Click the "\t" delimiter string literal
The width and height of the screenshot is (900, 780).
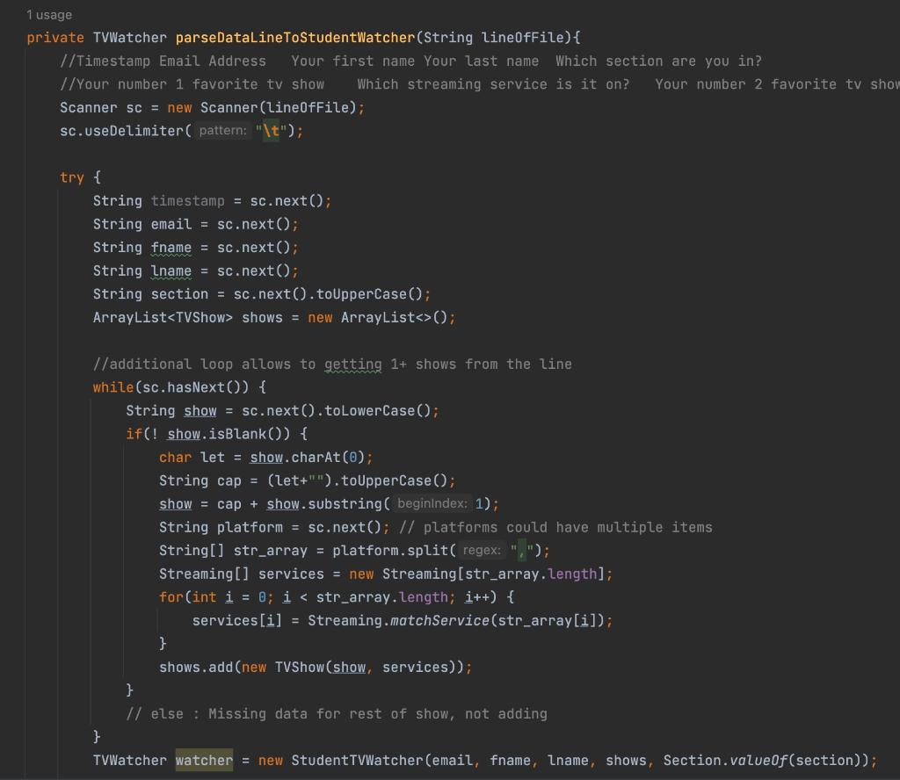pyautogui.click(x=270, y=130)
